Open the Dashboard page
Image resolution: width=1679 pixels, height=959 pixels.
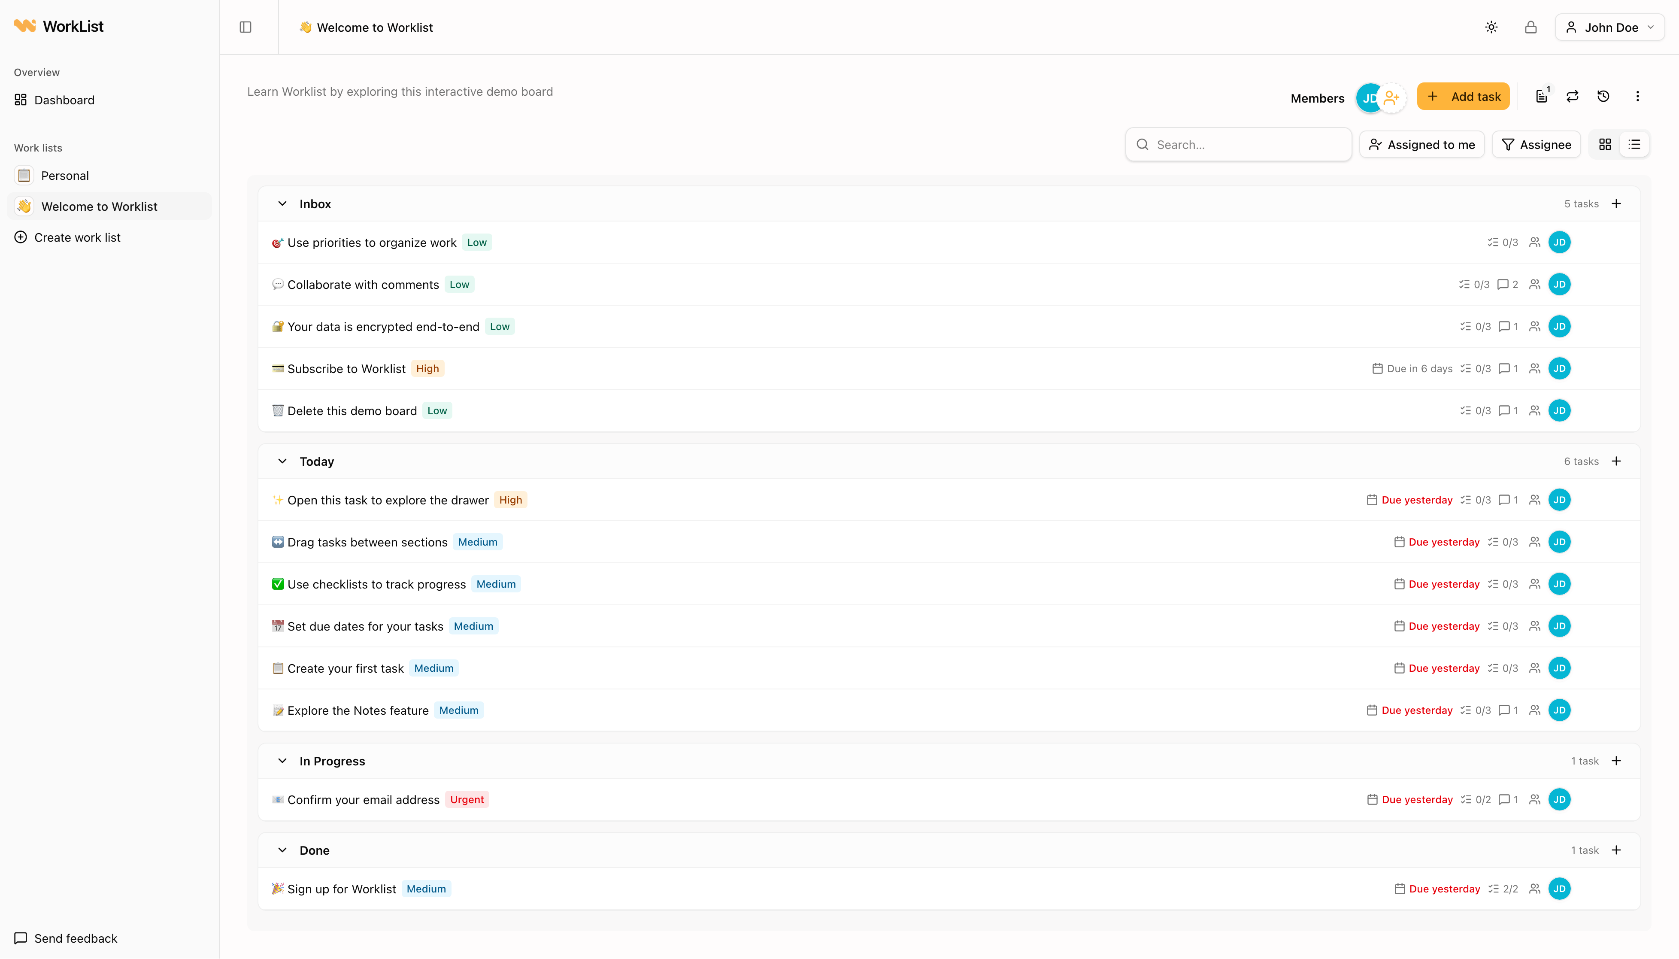click(x=63, y=100)
